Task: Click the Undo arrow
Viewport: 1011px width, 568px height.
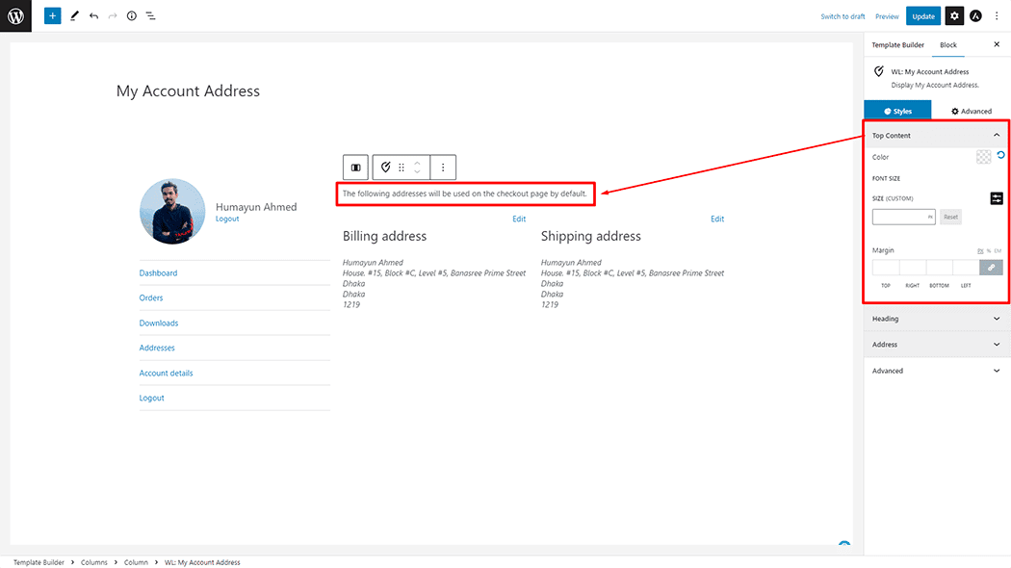Action: pyautogui.click(x=93, y=16)
